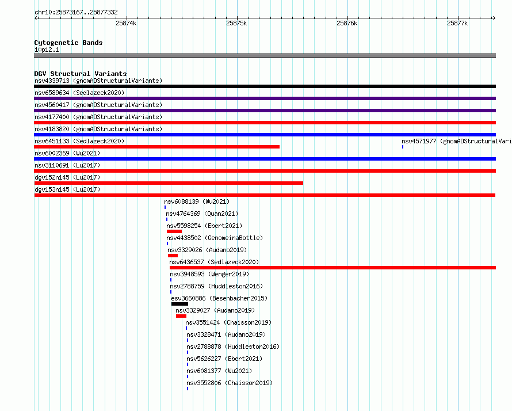Click the red nsv4177400 variant bar
512x411 pixels.
[x=265, y=123]
